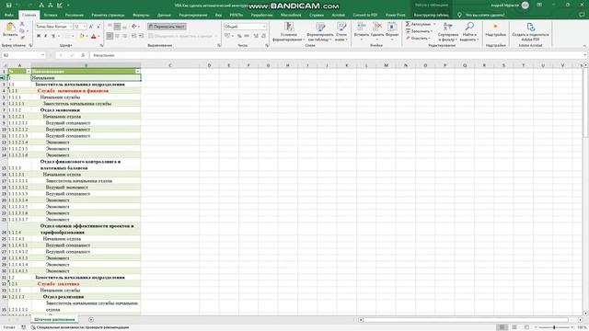Apply percent style number format

(239, 36)
